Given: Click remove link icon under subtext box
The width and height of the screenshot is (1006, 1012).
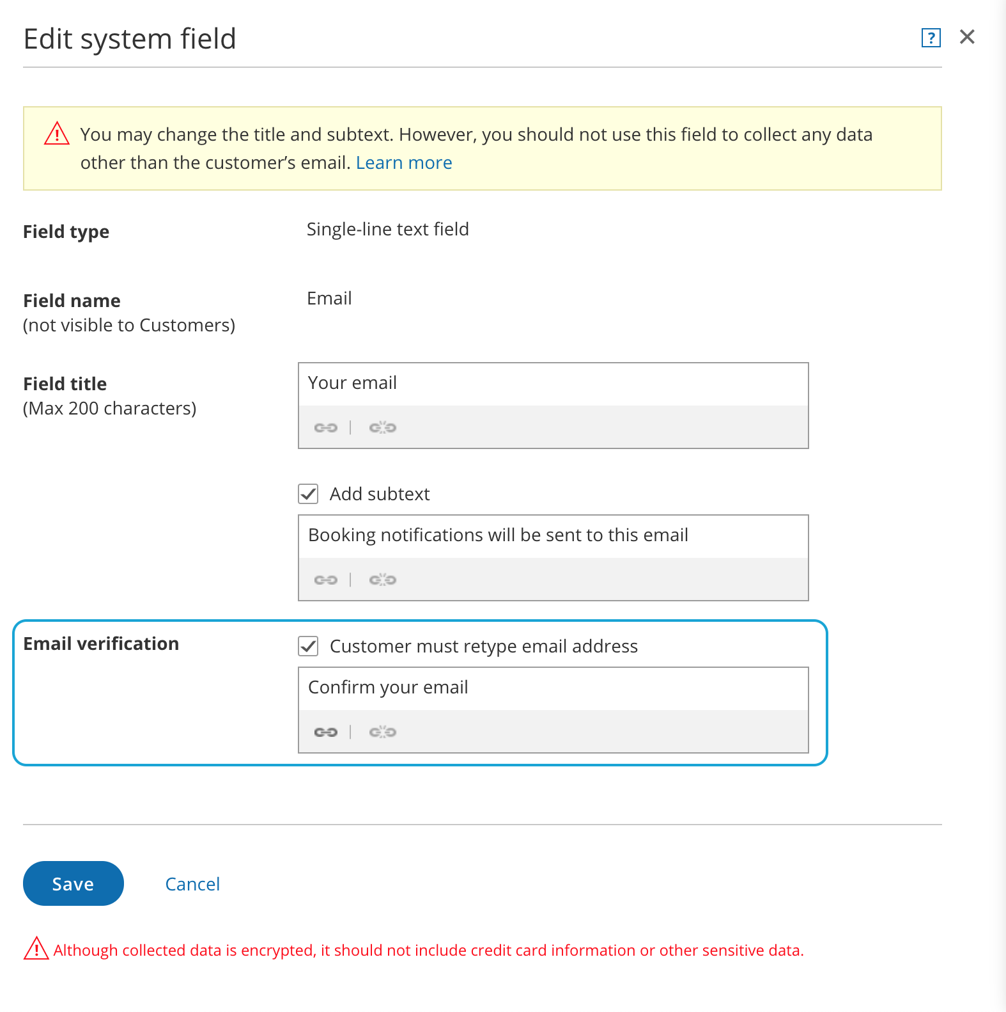Looking at the screenshot, I should (x=382, y=580).
